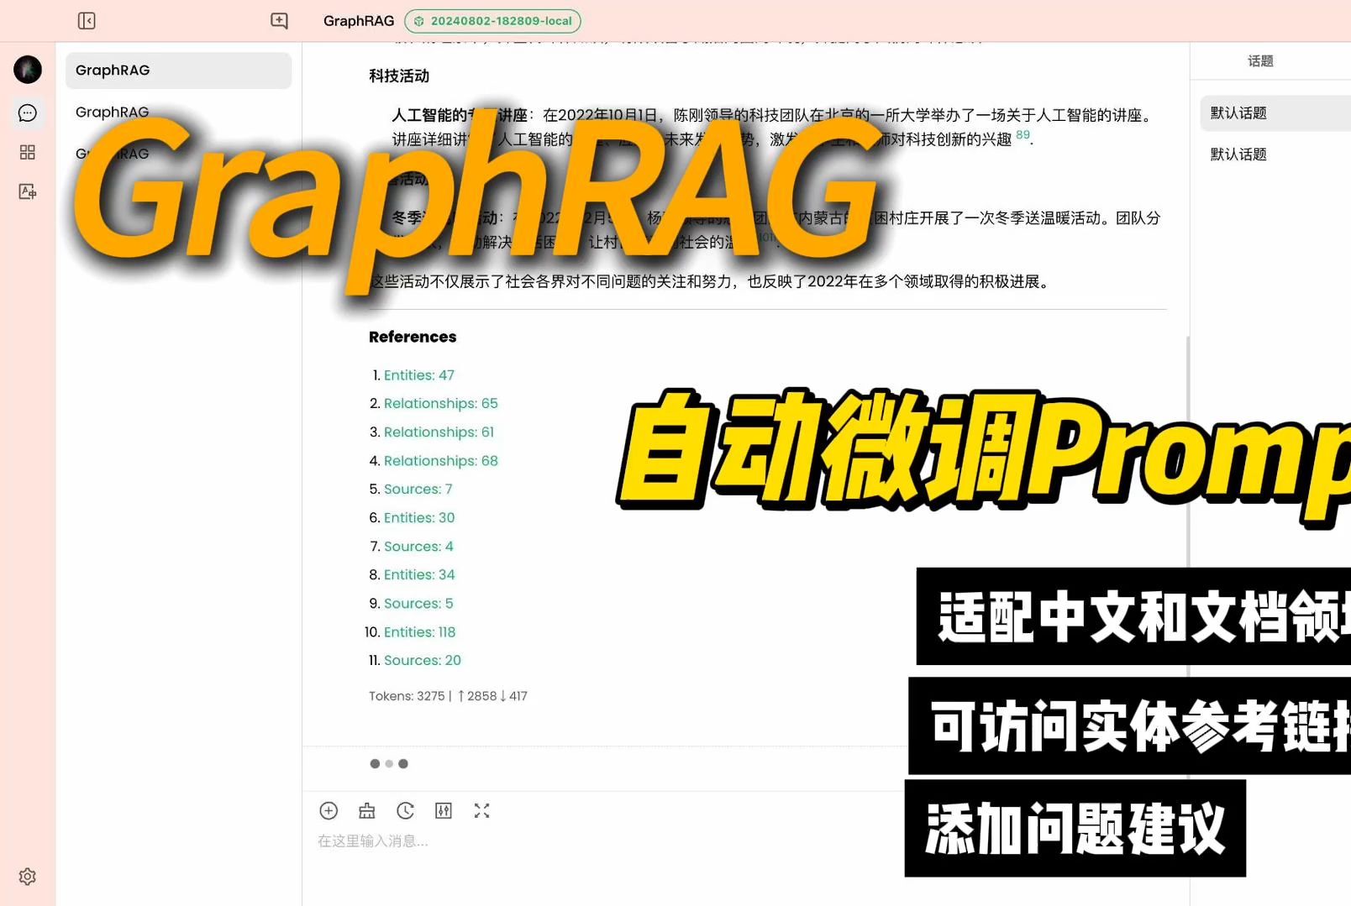1351x906 pixels.
Task: Open reference Relationships: 61
Action: (x=439, y=432)
